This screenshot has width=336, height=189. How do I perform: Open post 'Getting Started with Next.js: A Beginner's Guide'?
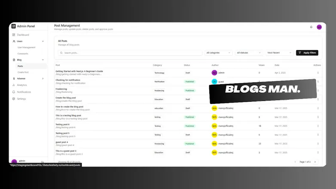[79, 71]
